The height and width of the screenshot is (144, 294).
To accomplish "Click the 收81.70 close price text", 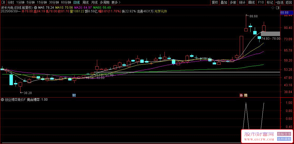I will (x=63, y=11).
